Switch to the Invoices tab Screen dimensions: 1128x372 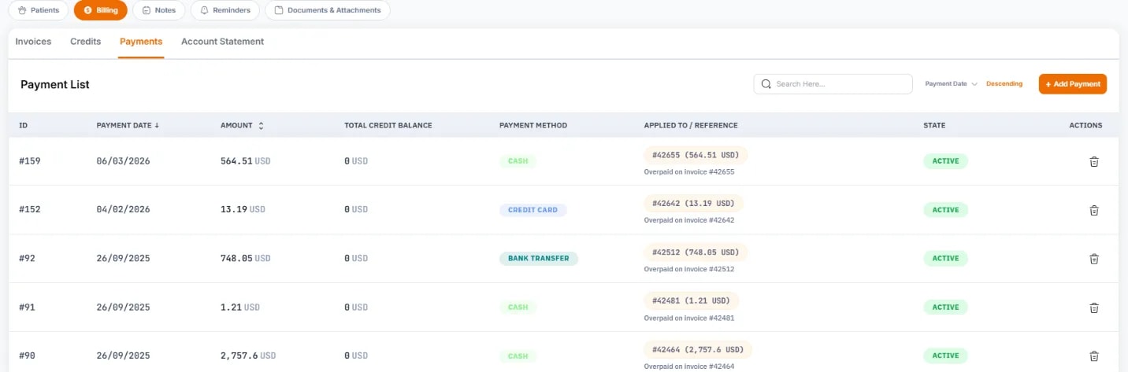(x=33, y=42)
